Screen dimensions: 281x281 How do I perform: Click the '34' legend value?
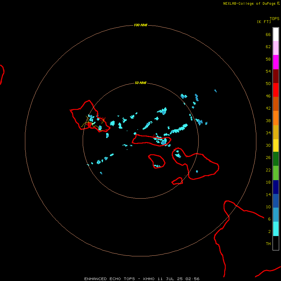[x=268, y=133]
